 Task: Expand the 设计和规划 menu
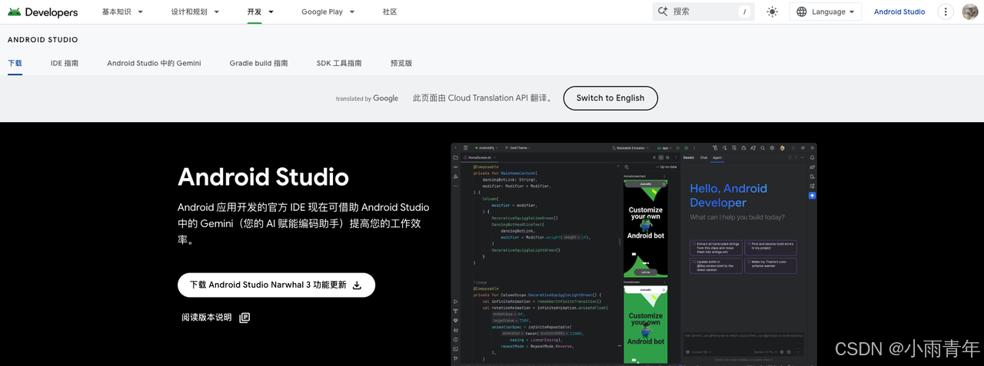click(x=195, y=12)
